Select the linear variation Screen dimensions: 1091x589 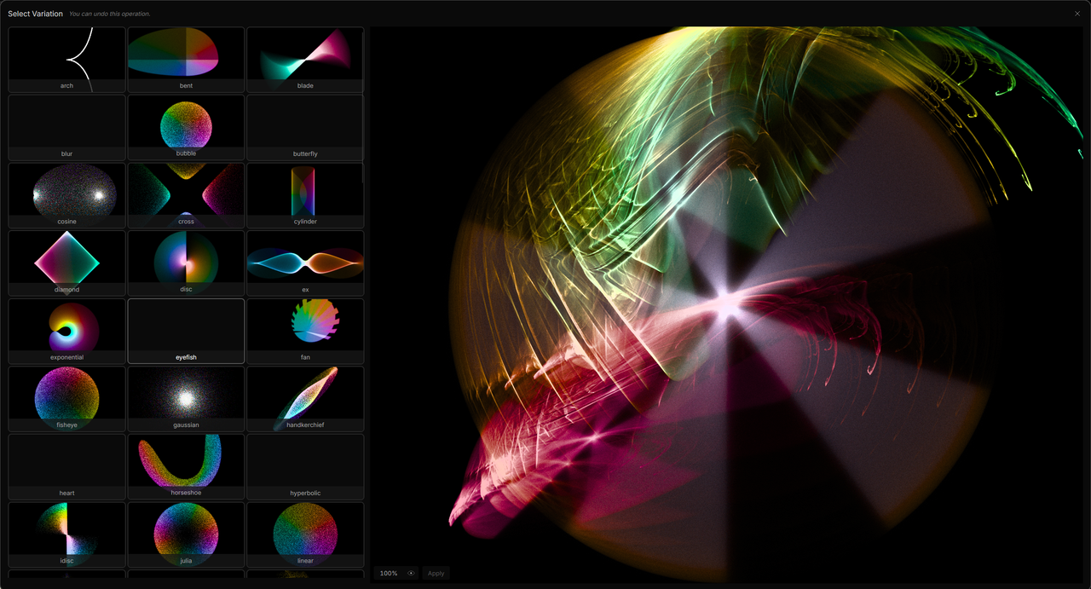305,534
